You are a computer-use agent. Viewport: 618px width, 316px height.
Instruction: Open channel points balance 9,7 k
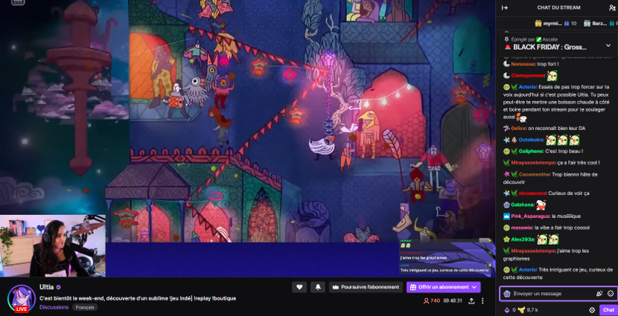[529, 310]
